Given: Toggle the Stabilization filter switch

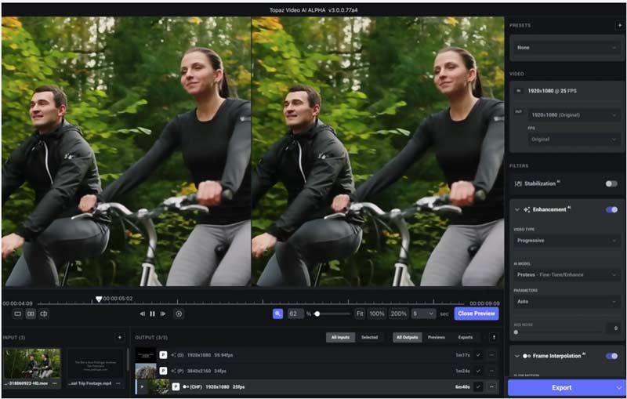Looking at the screenshot, I should pos(611,183).
